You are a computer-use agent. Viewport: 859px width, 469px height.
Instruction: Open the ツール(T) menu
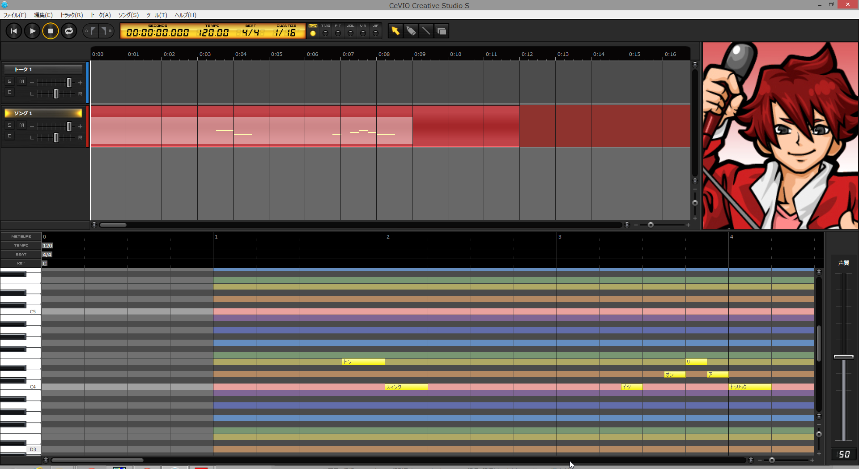coord(157,15)
